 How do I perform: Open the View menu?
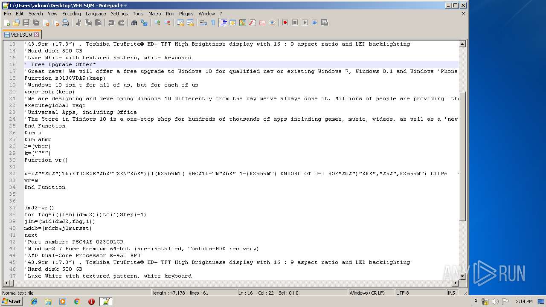pyautogui.click(x=52, y=14)
